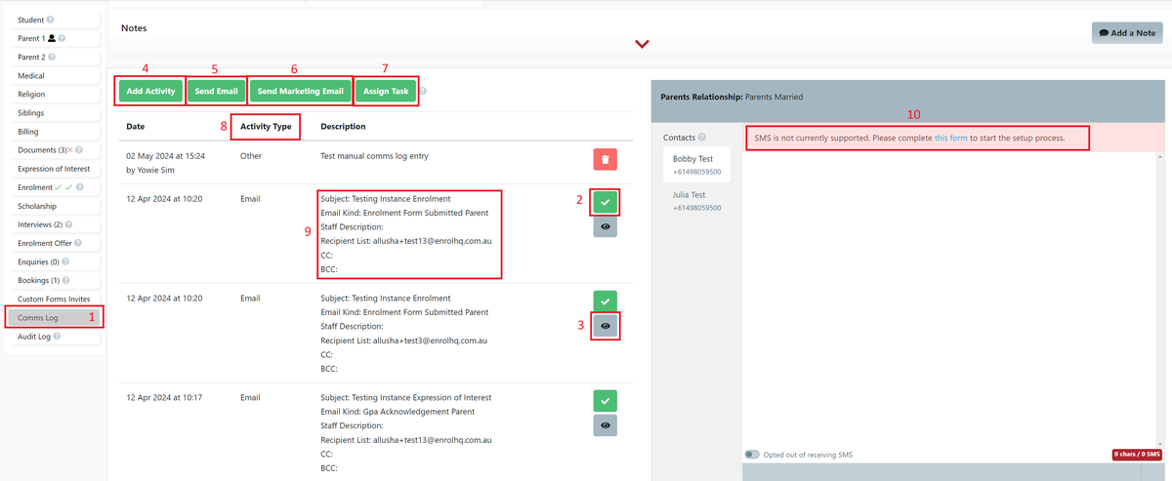
Task: Click the Send Marketing Email button
Action: click(x=300, y=92)
